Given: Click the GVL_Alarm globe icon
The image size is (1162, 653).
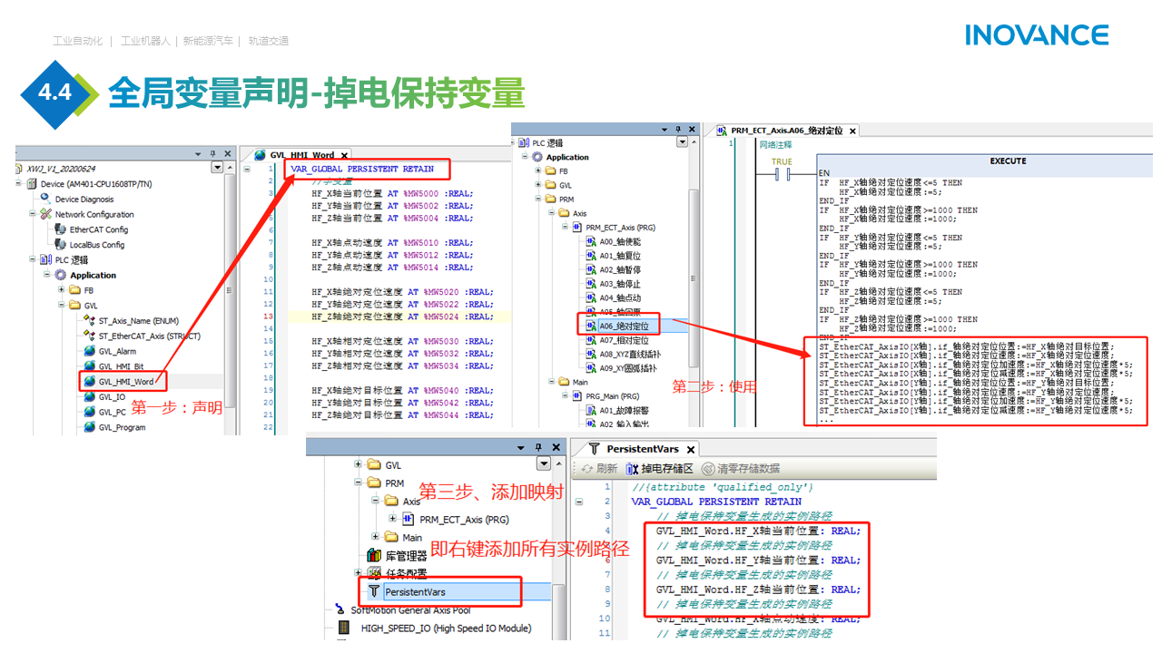Looking at the screenshot, I should [x=89, y=352].
